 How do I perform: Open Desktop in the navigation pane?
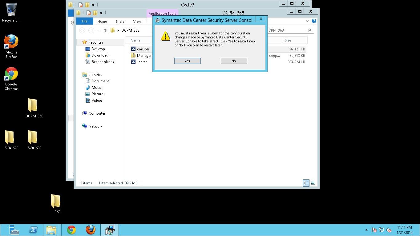[x=98, y=49]
